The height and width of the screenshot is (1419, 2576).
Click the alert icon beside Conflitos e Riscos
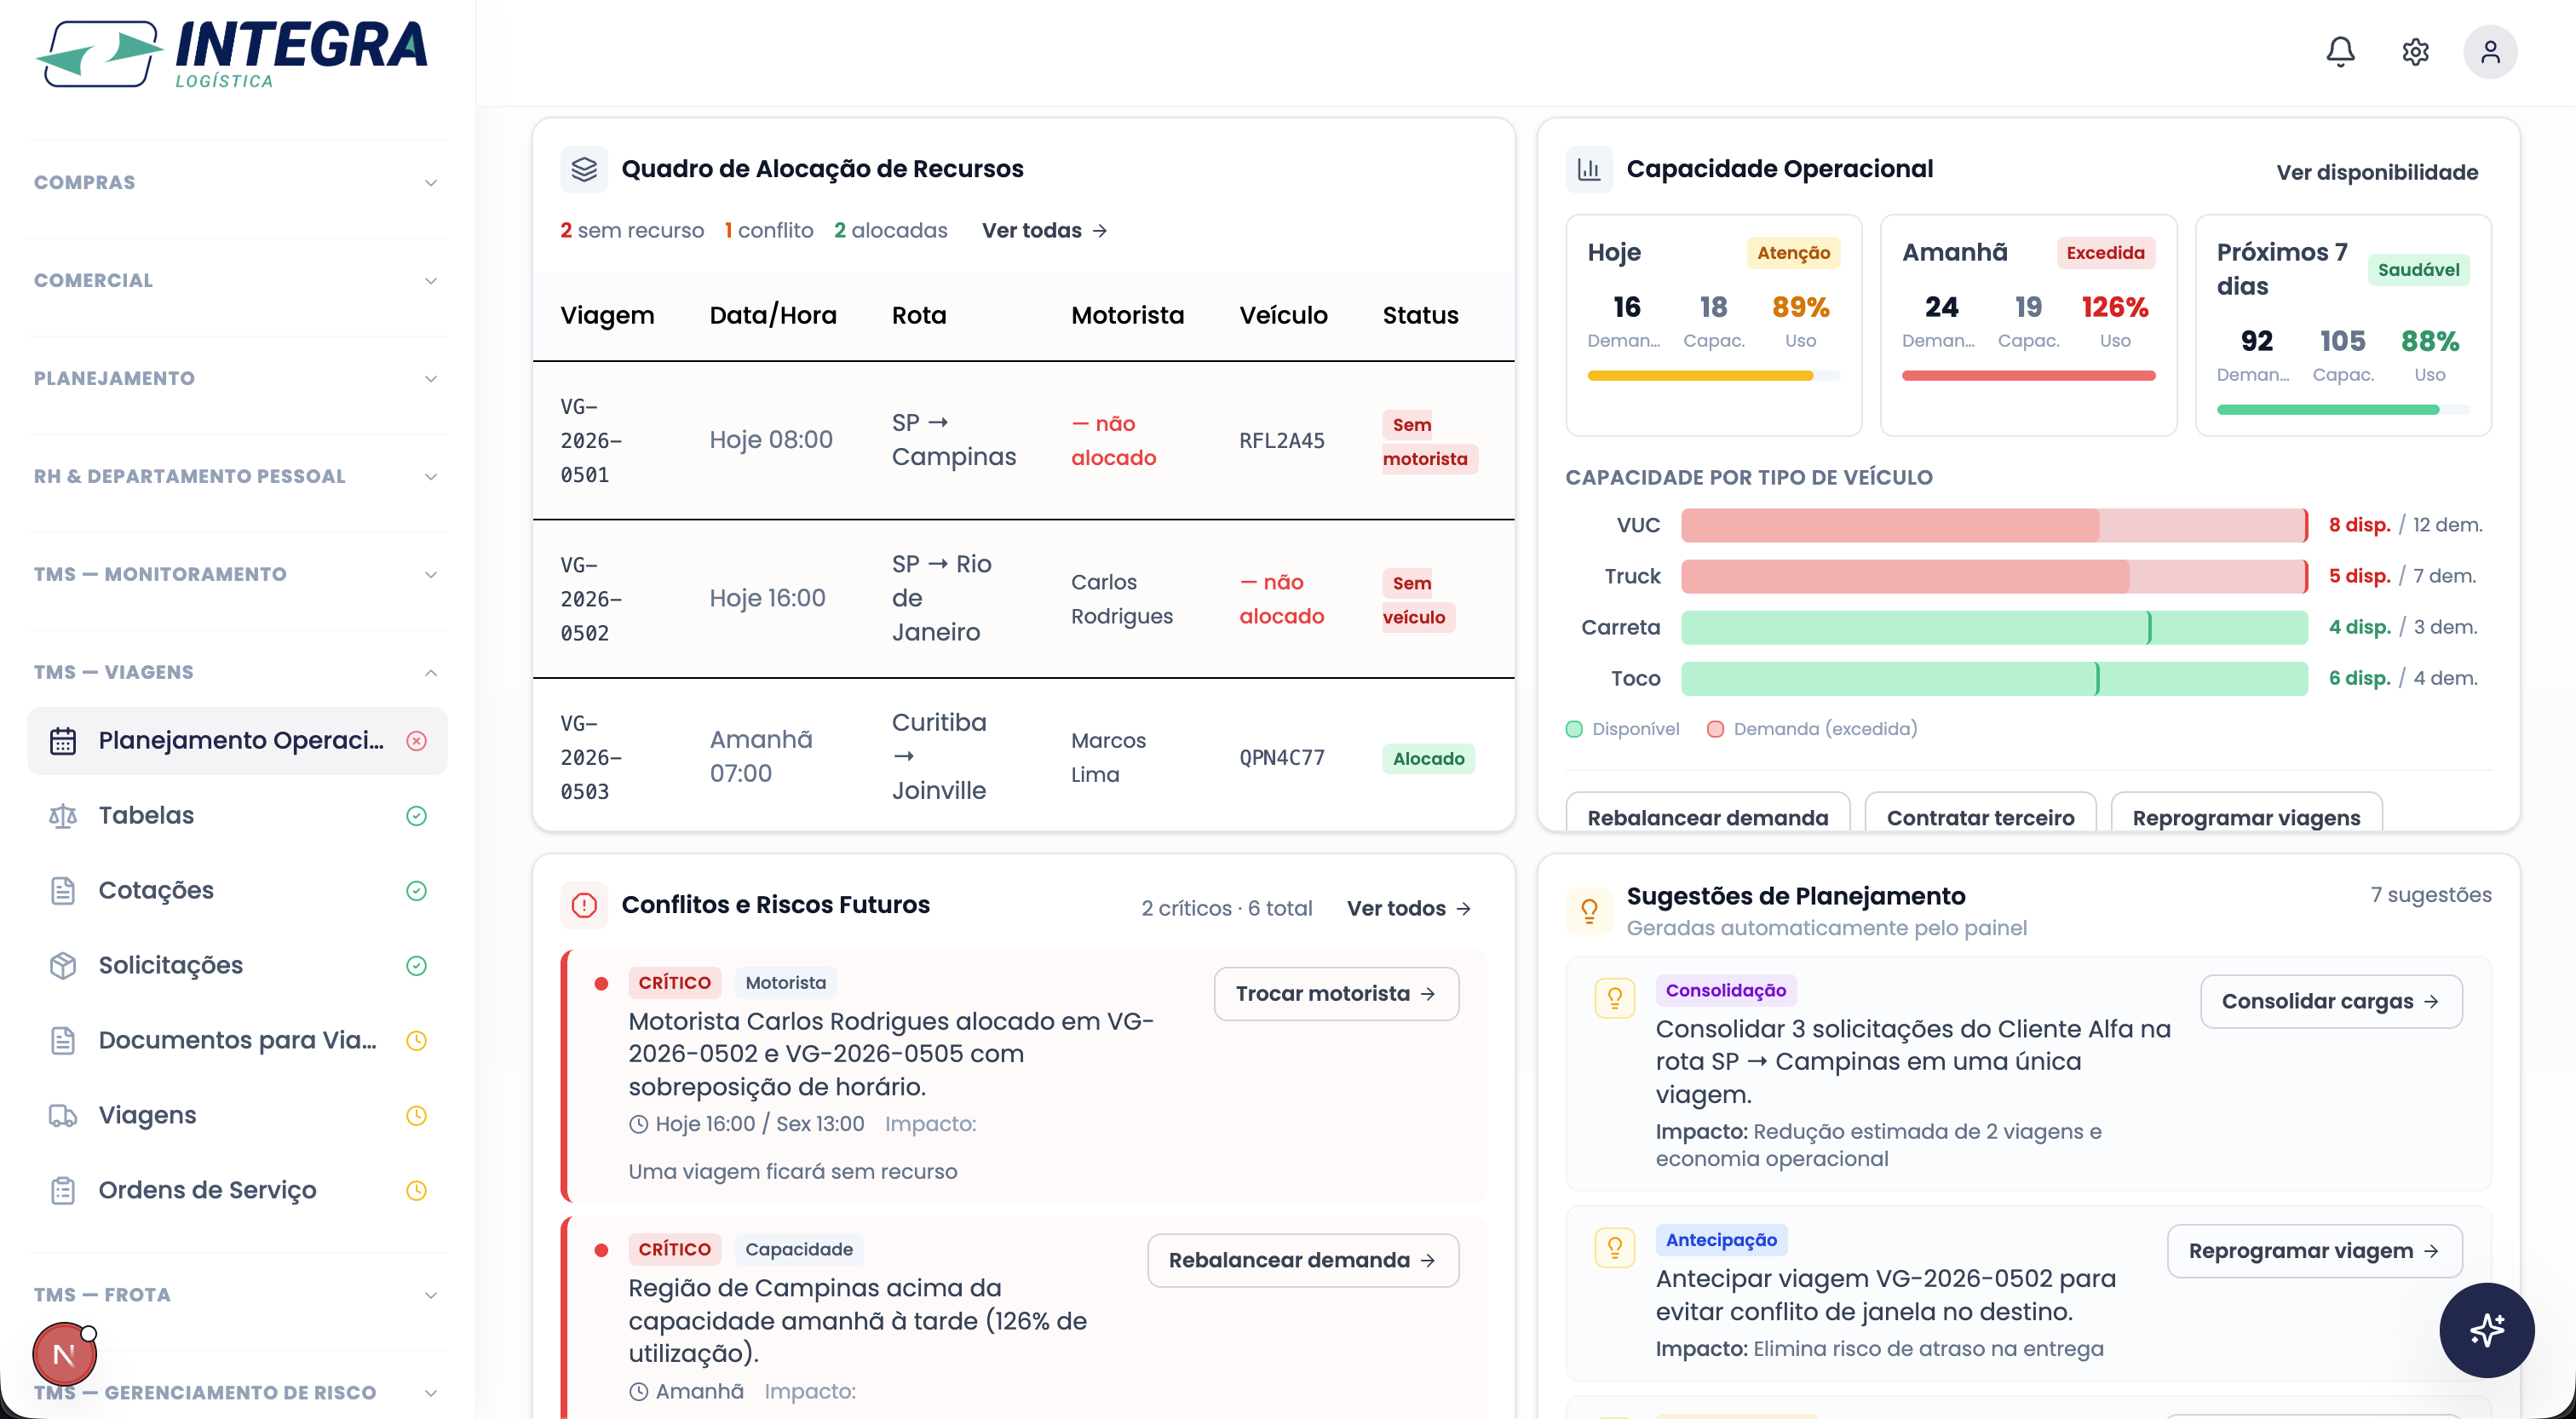point(584,905)
